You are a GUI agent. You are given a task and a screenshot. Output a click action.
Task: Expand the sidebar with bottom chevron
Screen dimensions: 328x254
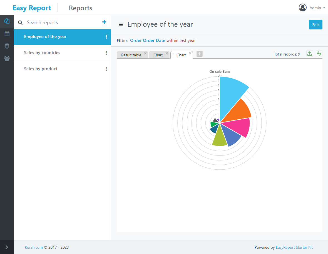pos(7,247)
